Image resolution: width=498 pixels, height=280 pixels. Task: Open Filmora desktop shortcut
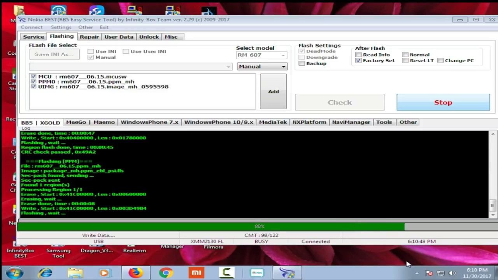[x=214, y=247]
